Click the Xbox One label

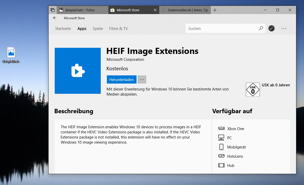[235, 129]
